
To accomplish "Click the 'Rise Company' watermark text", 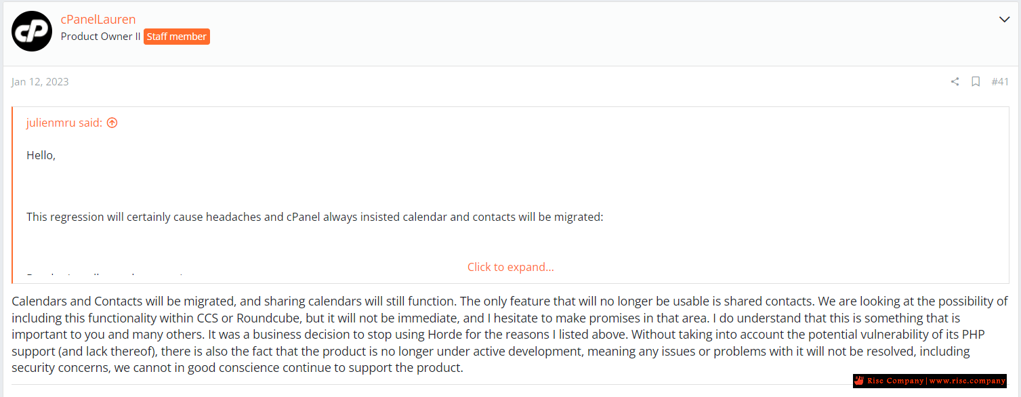I will coord(896,381).
